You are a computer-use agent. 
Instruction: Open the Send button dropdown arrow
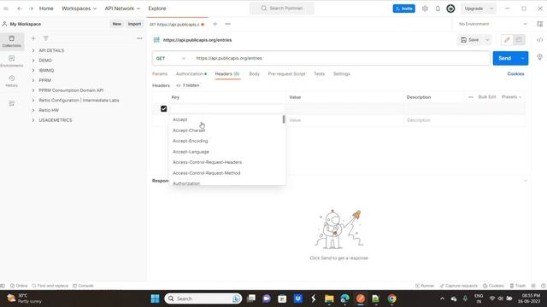522,59
